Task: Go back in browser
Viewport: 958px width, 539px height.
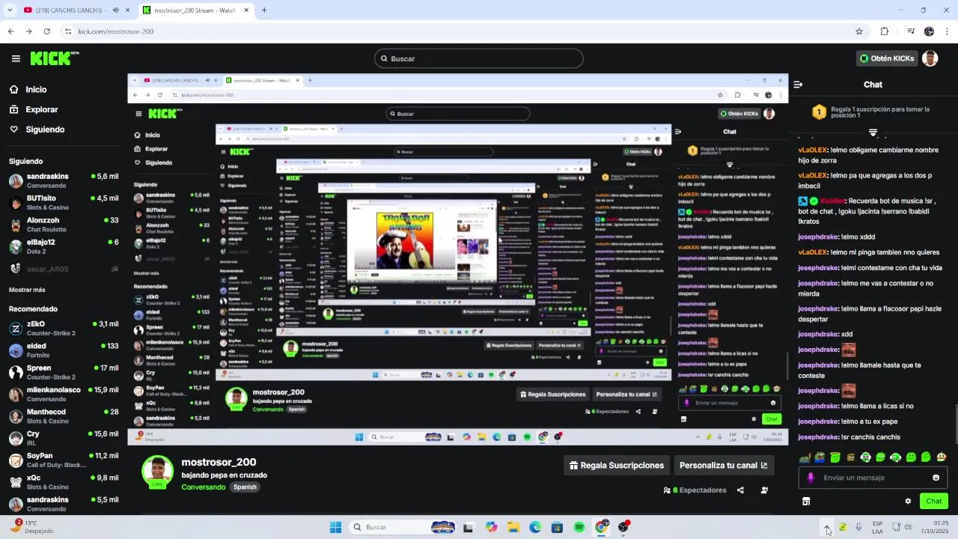Action: click(x=10, y=31)
